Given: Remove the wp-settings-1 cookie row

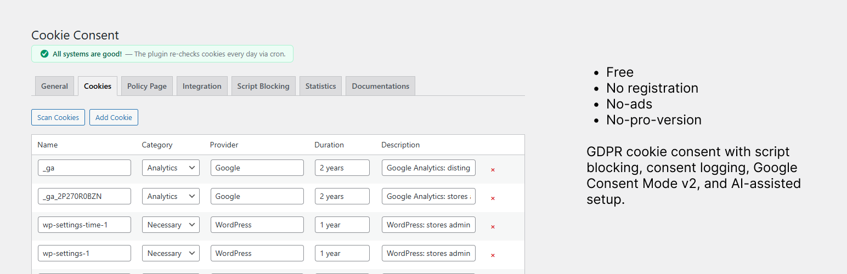Looking at the screenshot, I should 493,255.
